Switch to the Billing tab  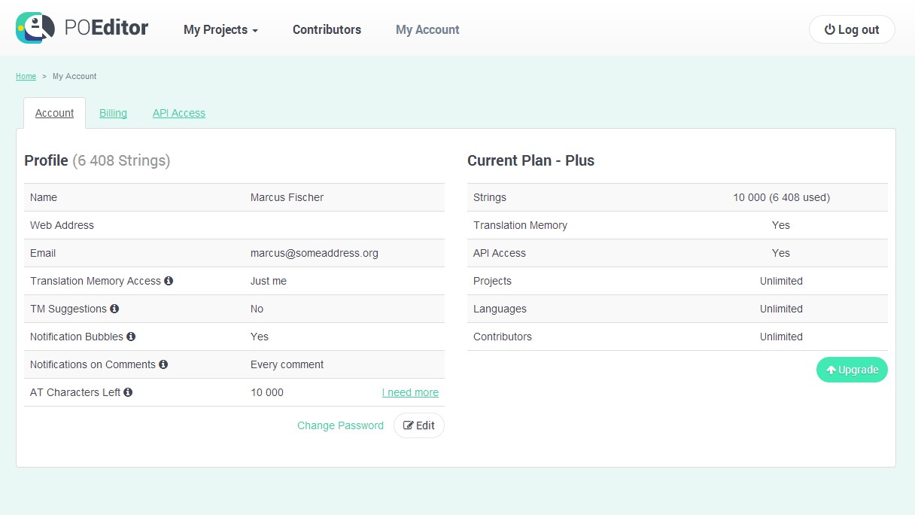click(x=113, y=113)
